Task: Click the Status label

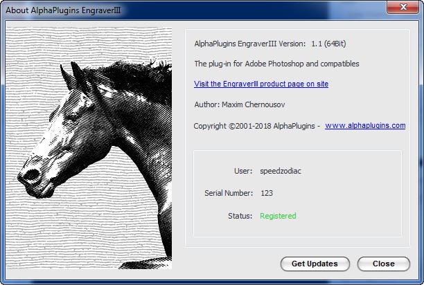Action: [x=240, y=216]
